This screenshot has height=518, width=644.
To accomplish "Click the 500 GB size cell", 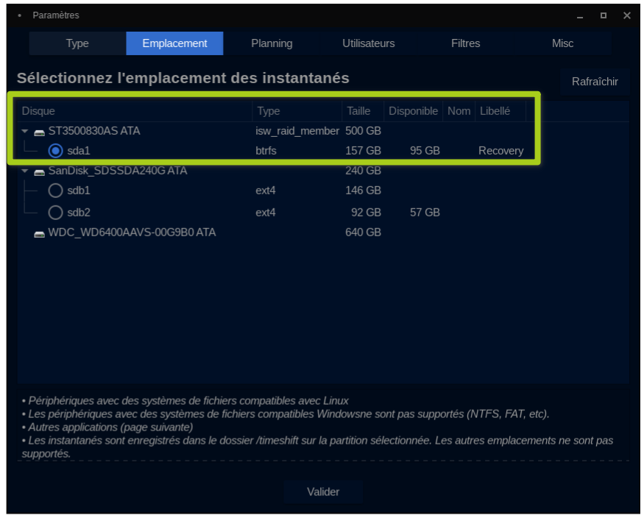I will pos(363,131).
